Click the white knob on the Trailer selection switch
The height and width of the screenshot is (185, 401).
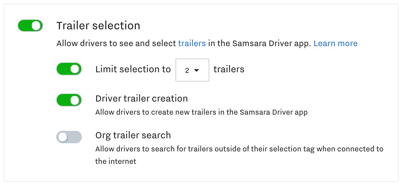tap(35, 26)
